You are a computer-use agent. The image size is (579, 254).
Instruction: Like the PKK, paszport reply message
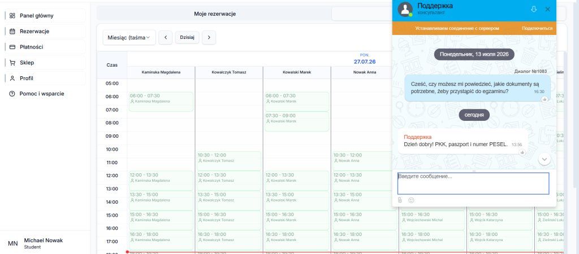point(522,152)
